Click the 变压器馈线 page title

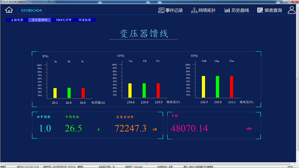144,33
